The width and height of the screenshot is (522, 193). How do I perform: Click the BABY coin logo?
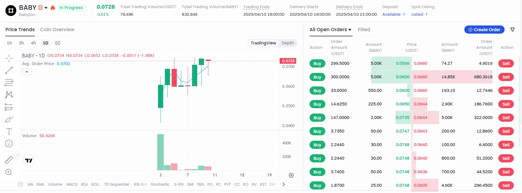[11, 11]
